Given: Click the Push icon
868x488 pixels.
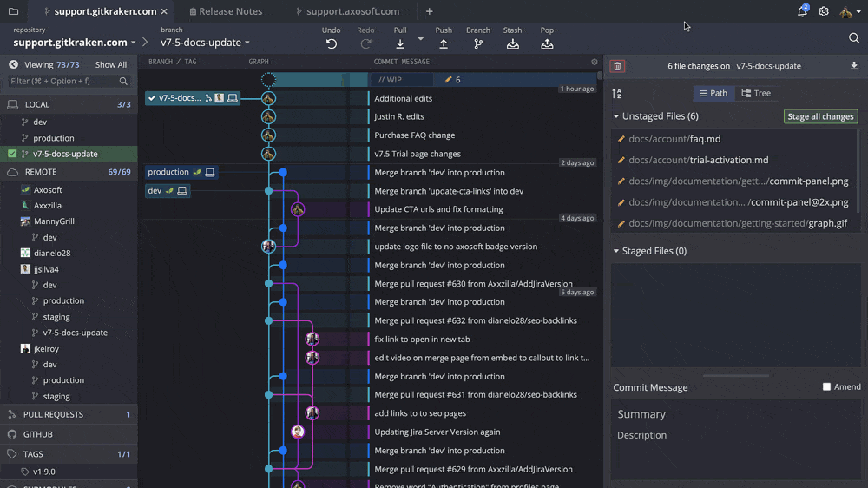Looking at the screenshot, I should tap(444, 43).
